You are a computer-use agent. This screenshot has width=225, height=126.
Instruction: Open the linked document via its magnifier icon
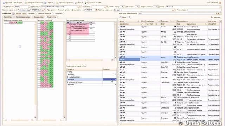(45, 10)
